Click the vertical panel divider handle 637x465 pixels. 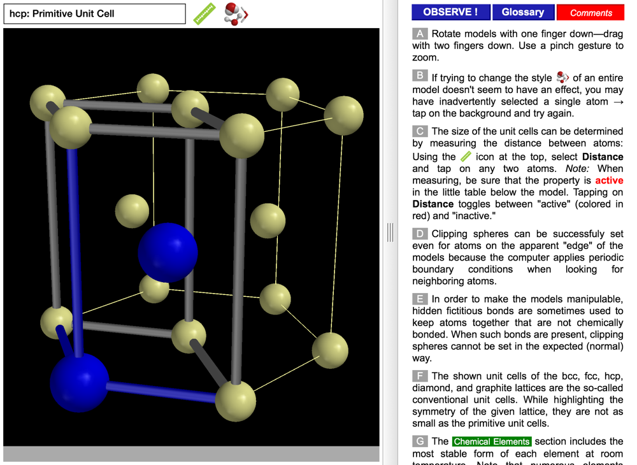click(x=390, y=232)
